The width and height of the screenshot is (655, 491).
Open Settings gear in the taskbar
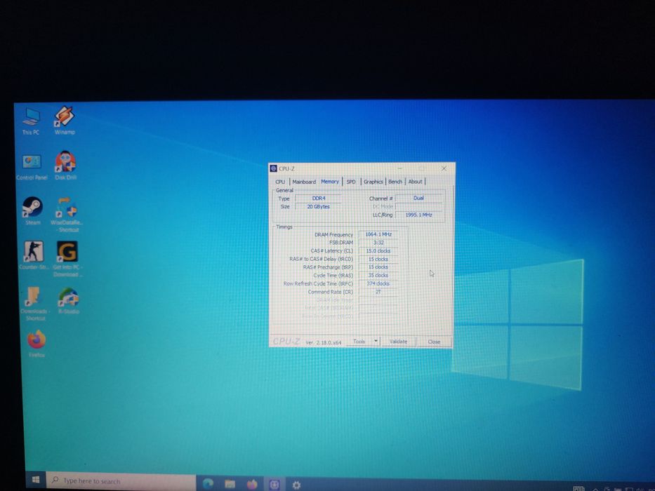tap(296, 485)
